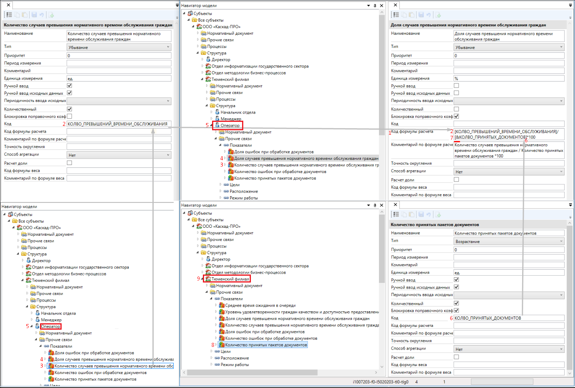Click horizontal scrollbar of lower-middle navigator
The image size is (575, 388).
point(252,372)
